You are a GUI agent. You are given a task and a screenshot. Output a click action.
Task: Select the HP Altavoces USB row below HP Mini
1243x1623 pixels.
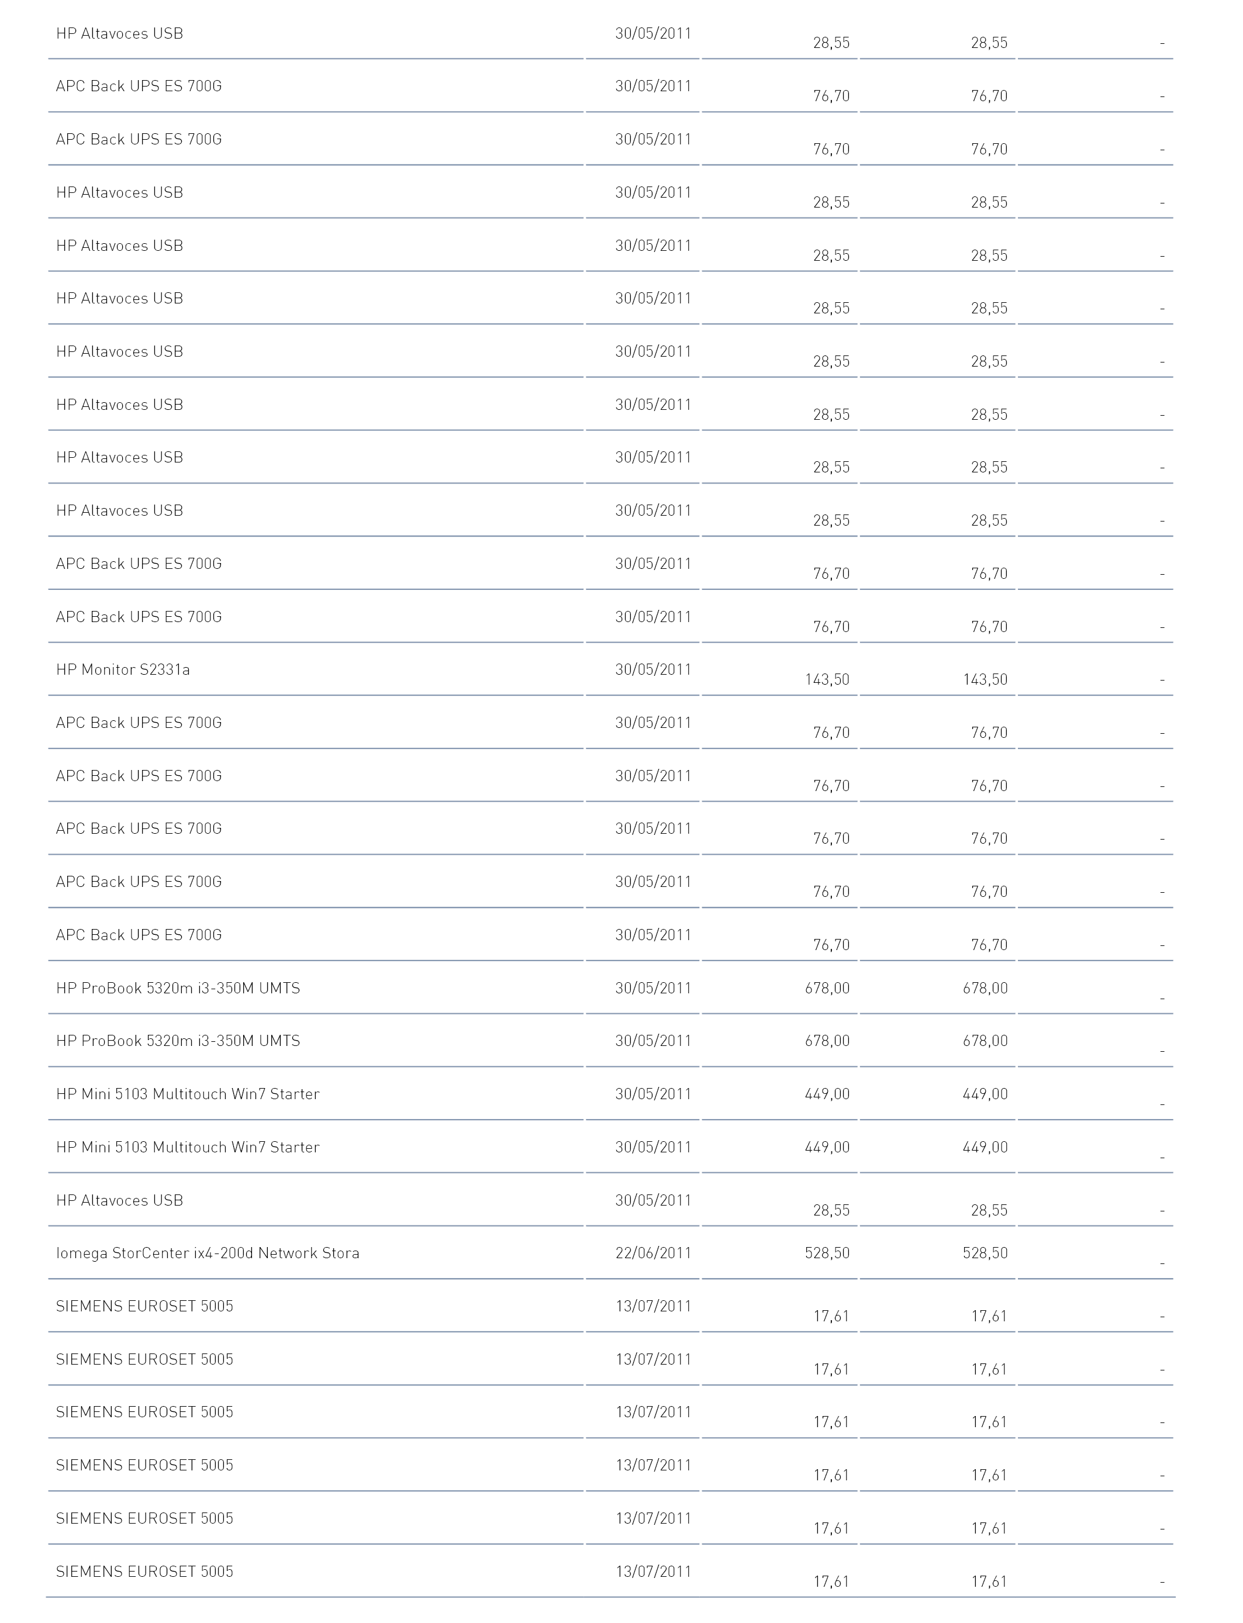pyautogui.click(x=610, y=1200)
